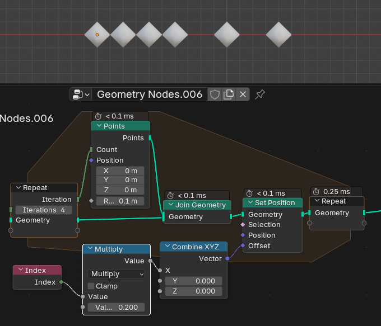Click the Geometry Nodes.006 name field

coord(149,95)
